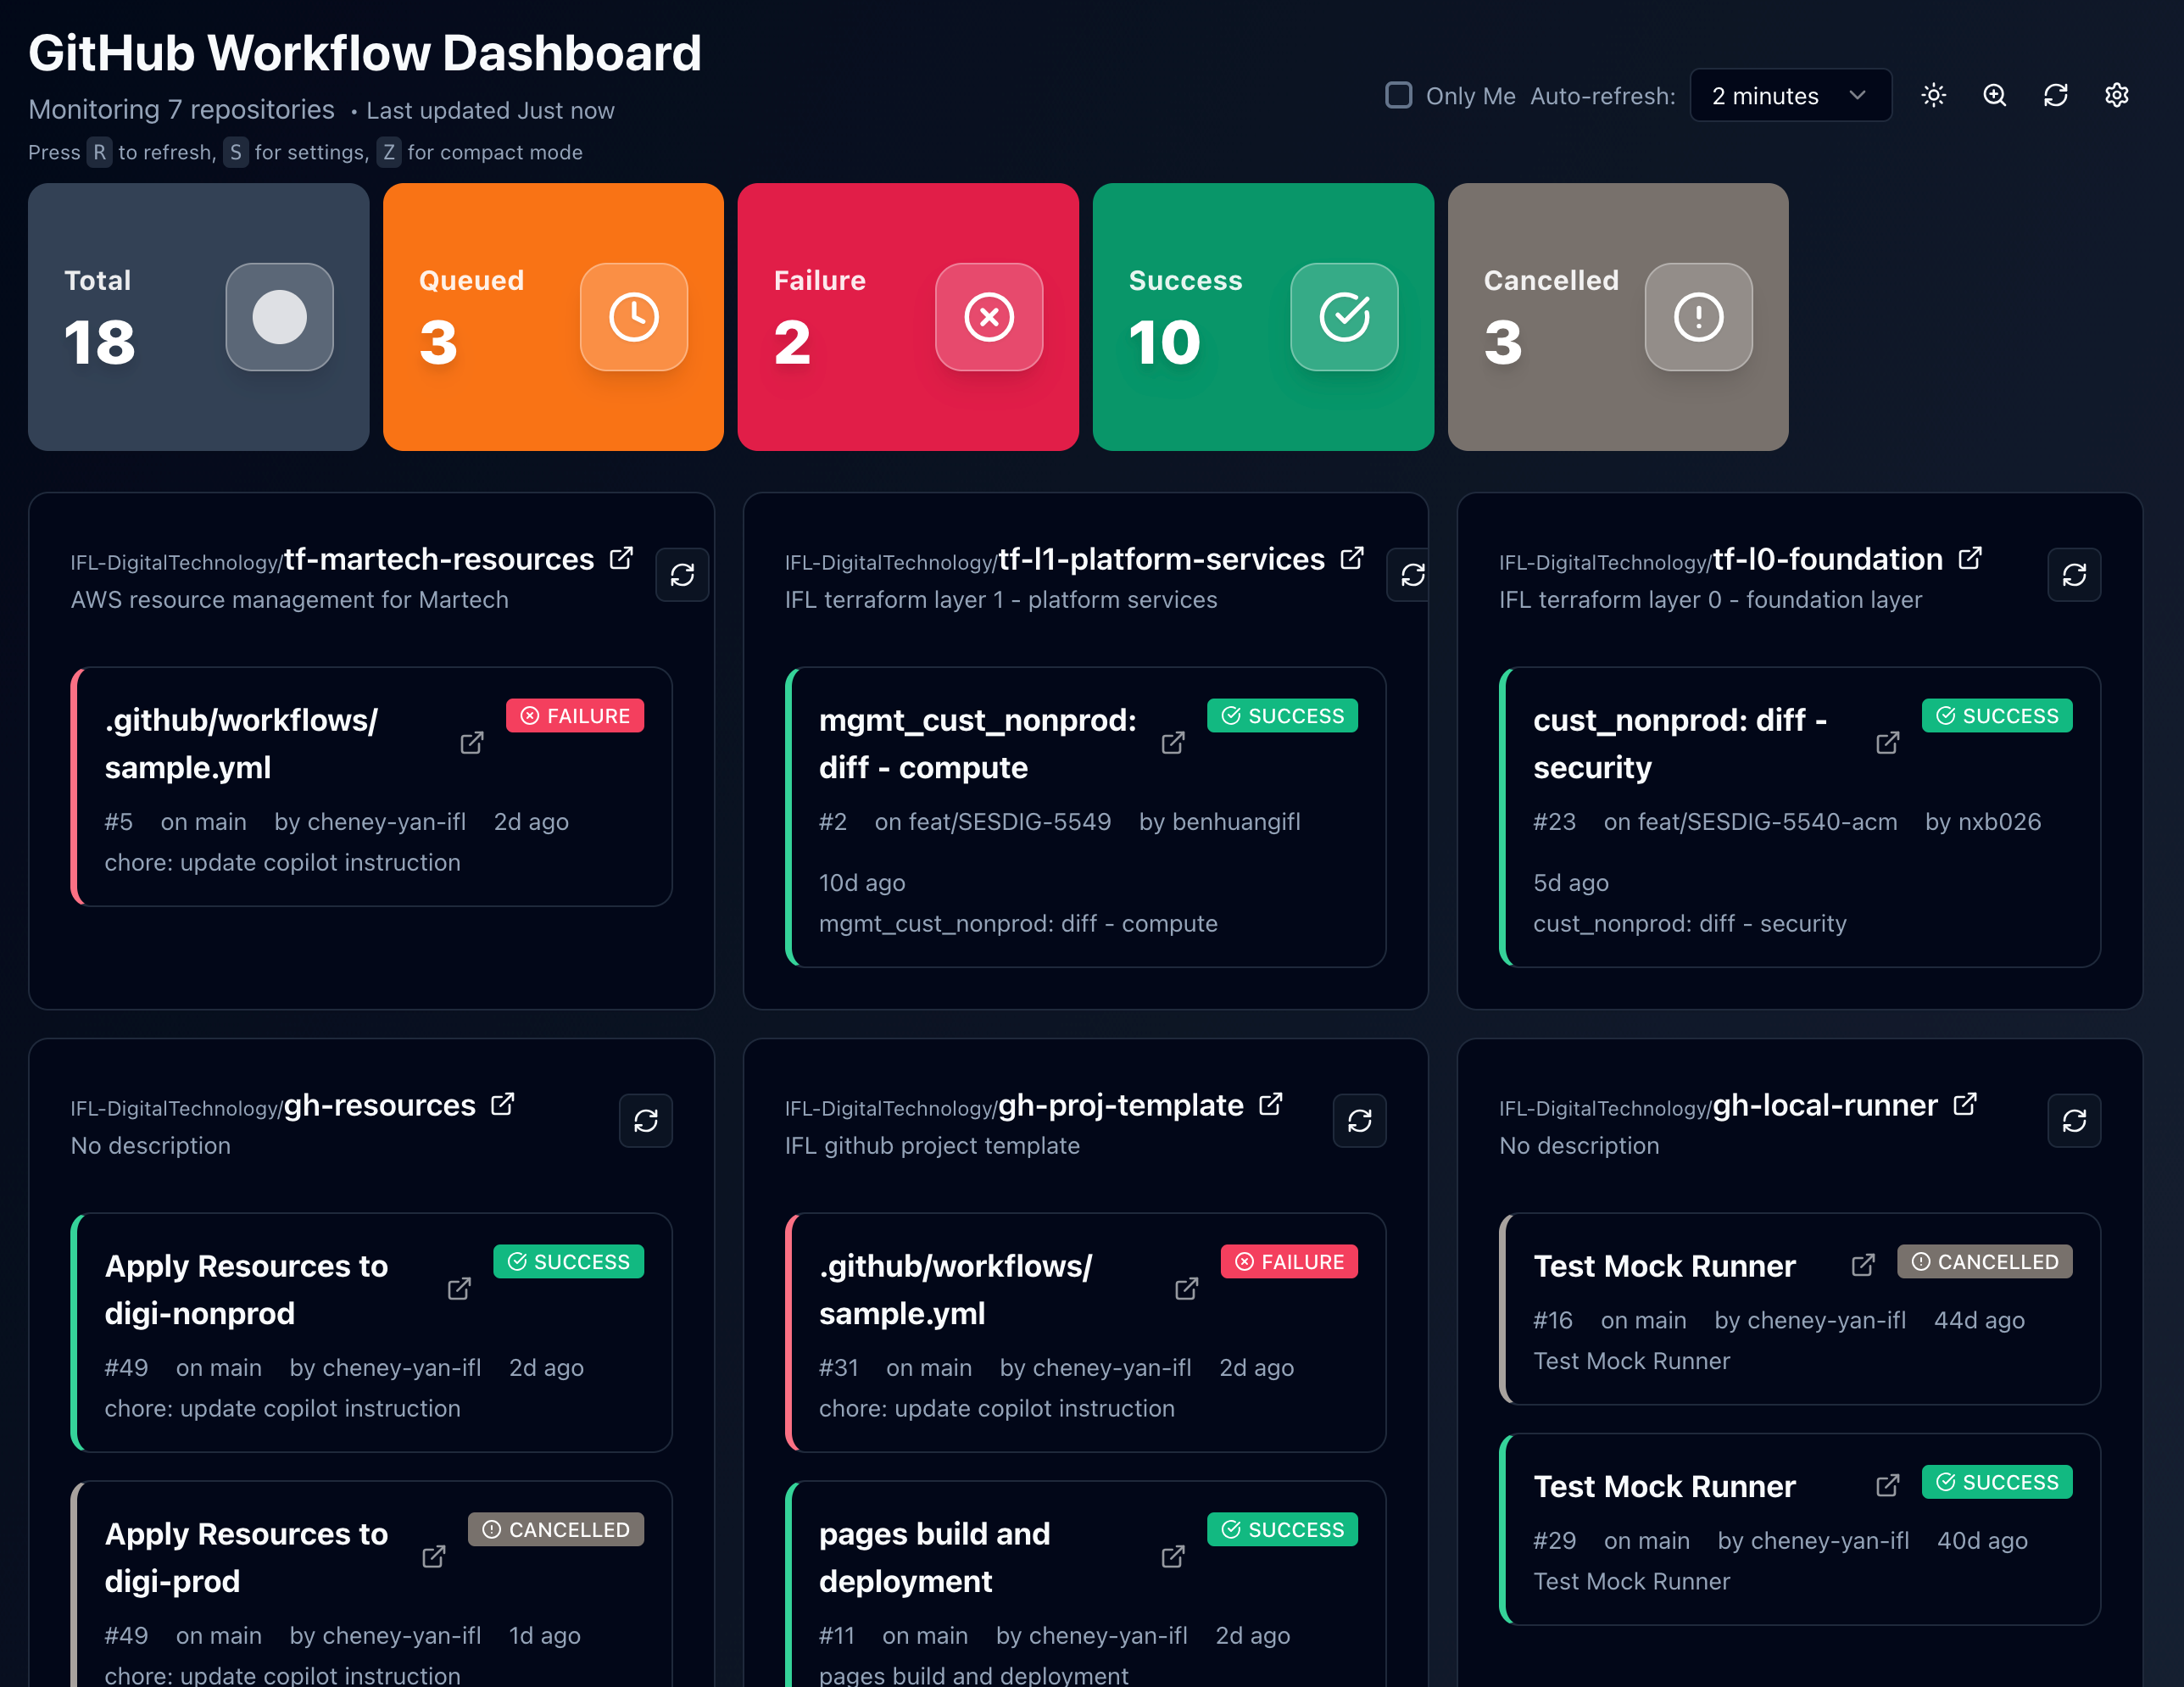Viewport: 2184px width, 1687px height.
Task: Select the Total 18 summary card
Action: [199, 317]
